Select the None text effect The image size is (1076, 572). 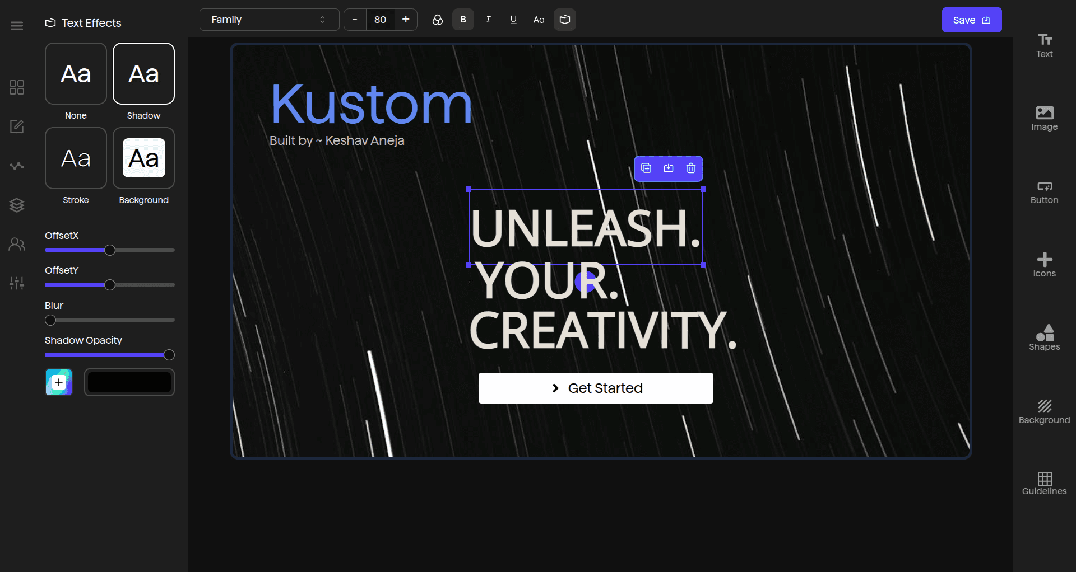(76, 74)
